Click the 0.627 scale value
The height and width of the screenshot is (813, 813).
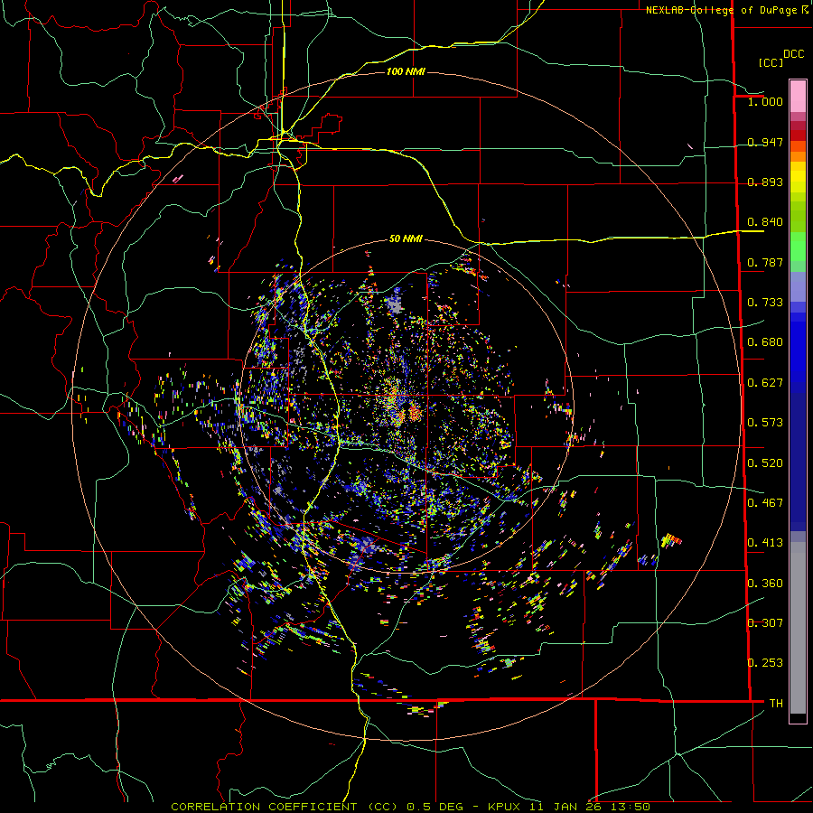point(765,383)
